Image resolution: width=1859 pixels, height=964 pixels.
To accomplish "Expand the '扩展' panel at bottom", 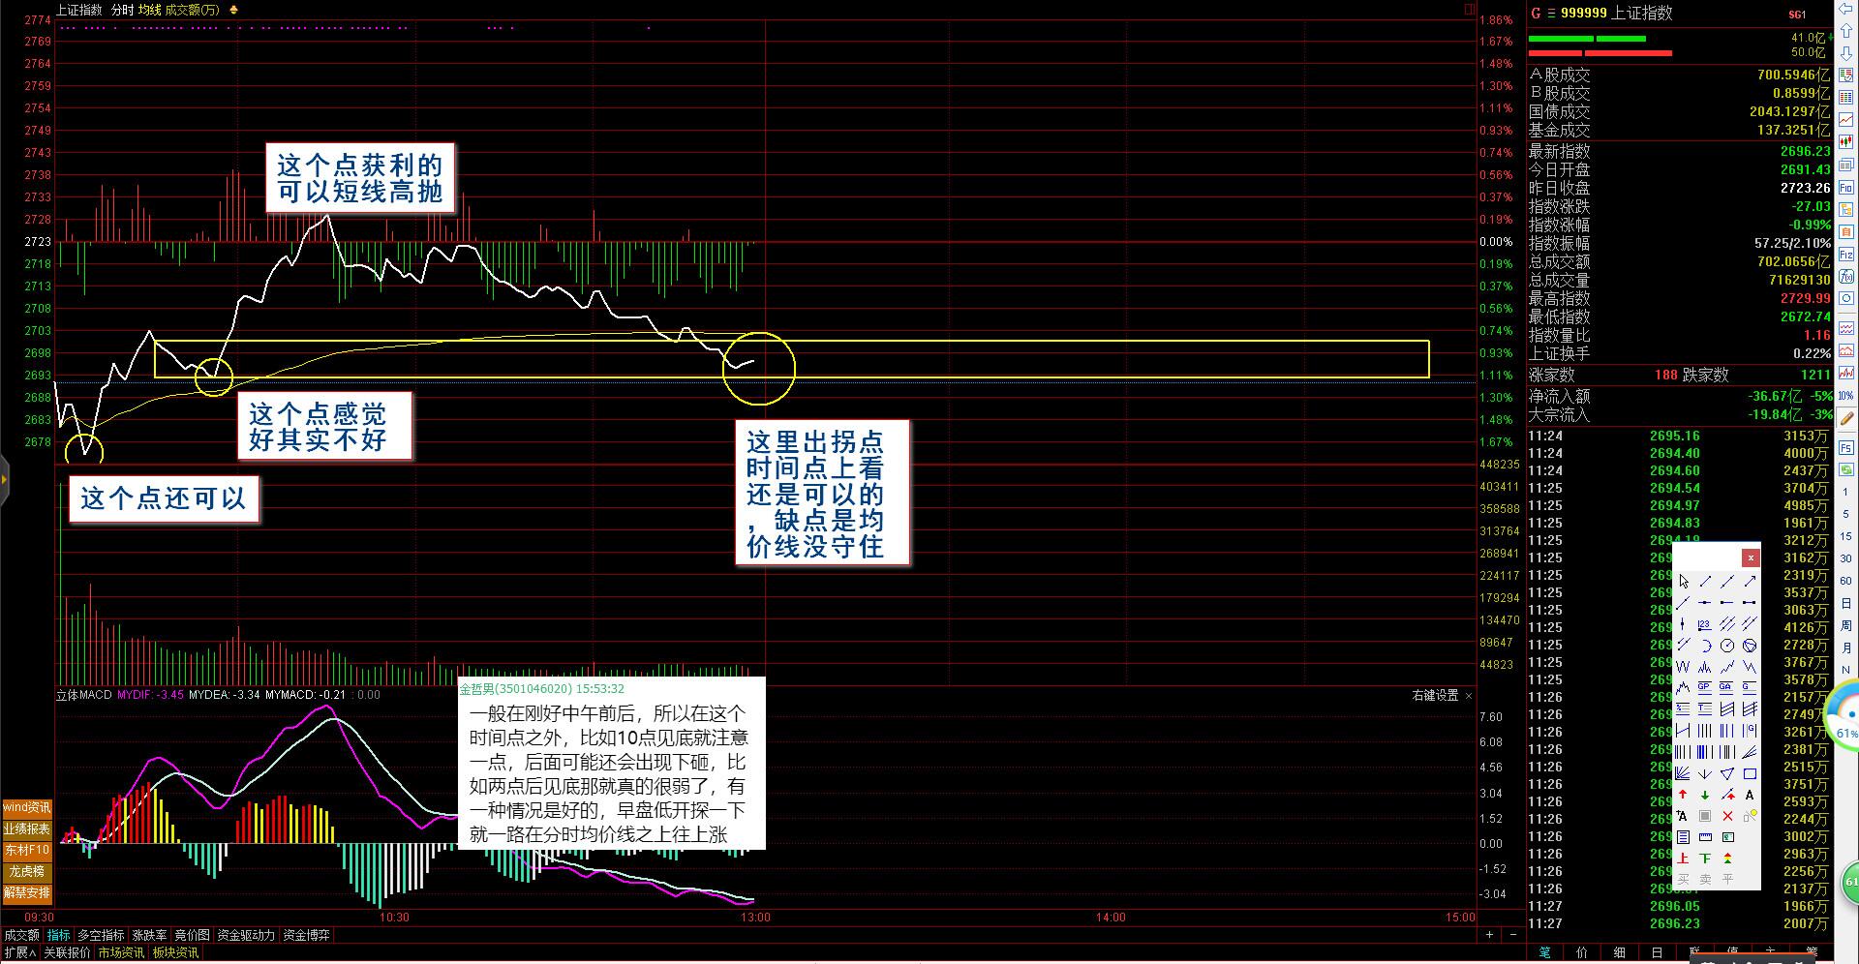I will (x=19, y=952).
